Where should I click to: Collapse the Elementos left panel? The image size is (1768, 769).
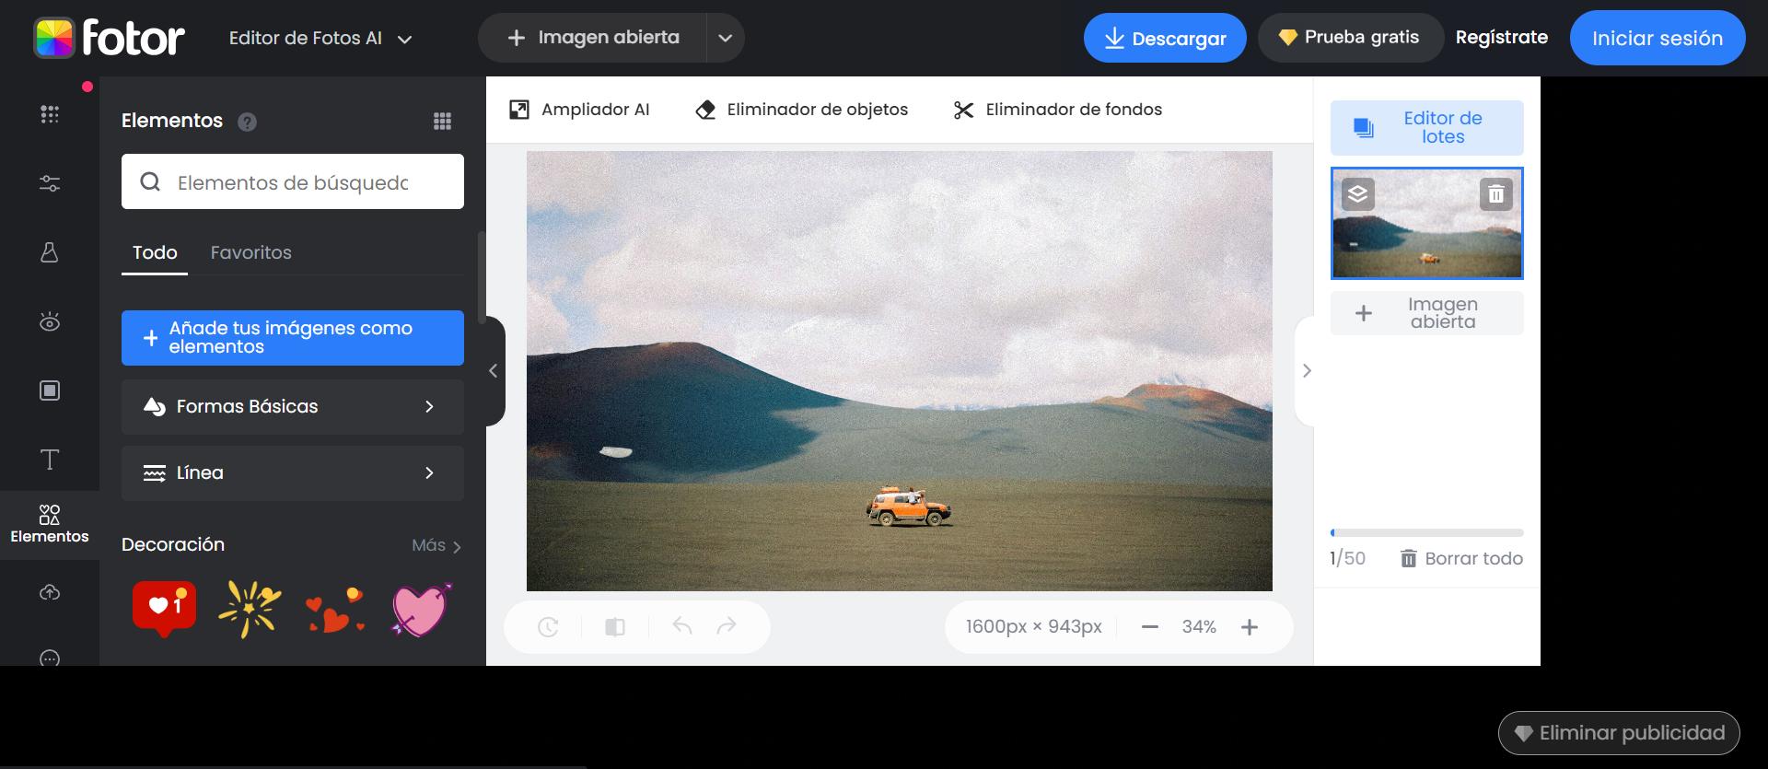pyautogui.click(x=494, y=371)
